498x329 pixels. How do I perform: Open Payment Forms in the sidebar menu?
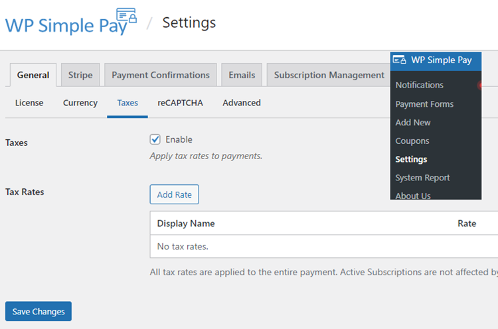(424, 104)
